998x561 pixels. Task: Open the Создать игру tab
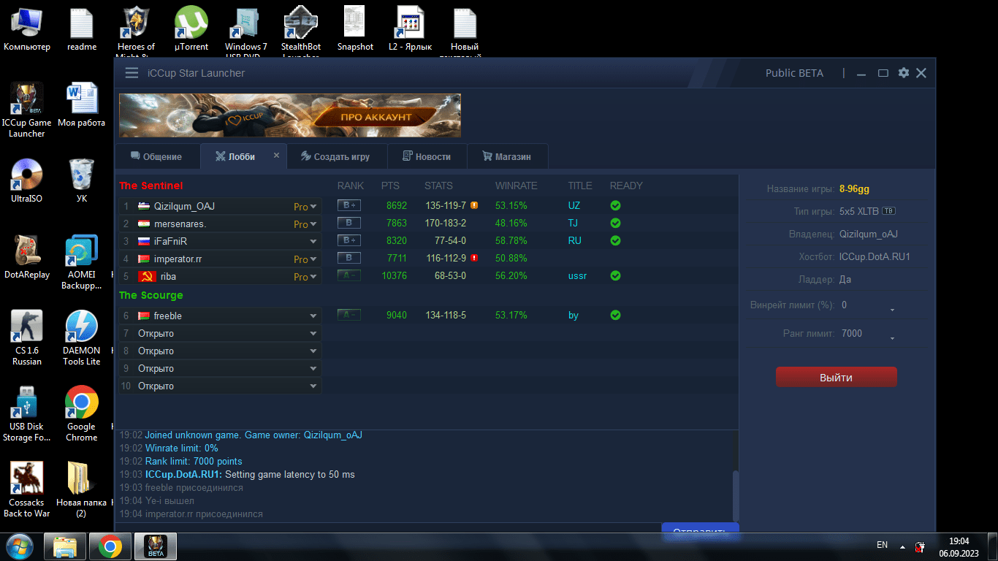tap(335, 156)
